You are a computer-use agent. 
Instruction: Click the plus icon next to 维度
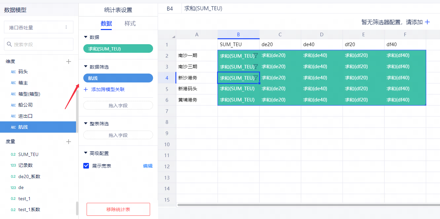coord(68,61)
